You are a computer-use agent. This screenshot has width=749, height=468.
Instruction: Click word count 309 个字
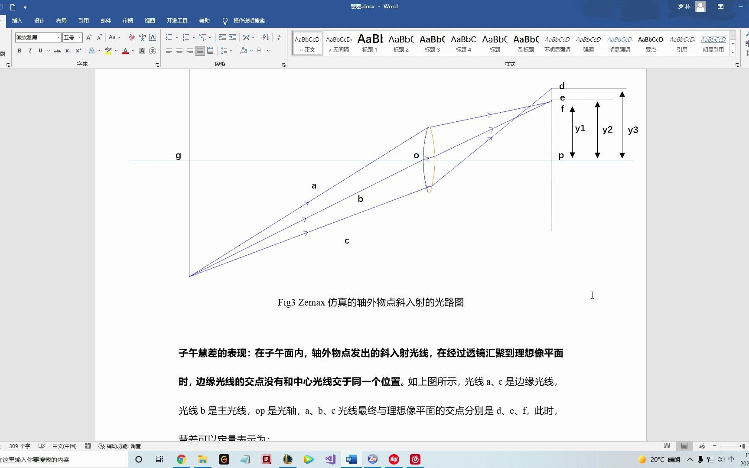click(x=20, y=446)
